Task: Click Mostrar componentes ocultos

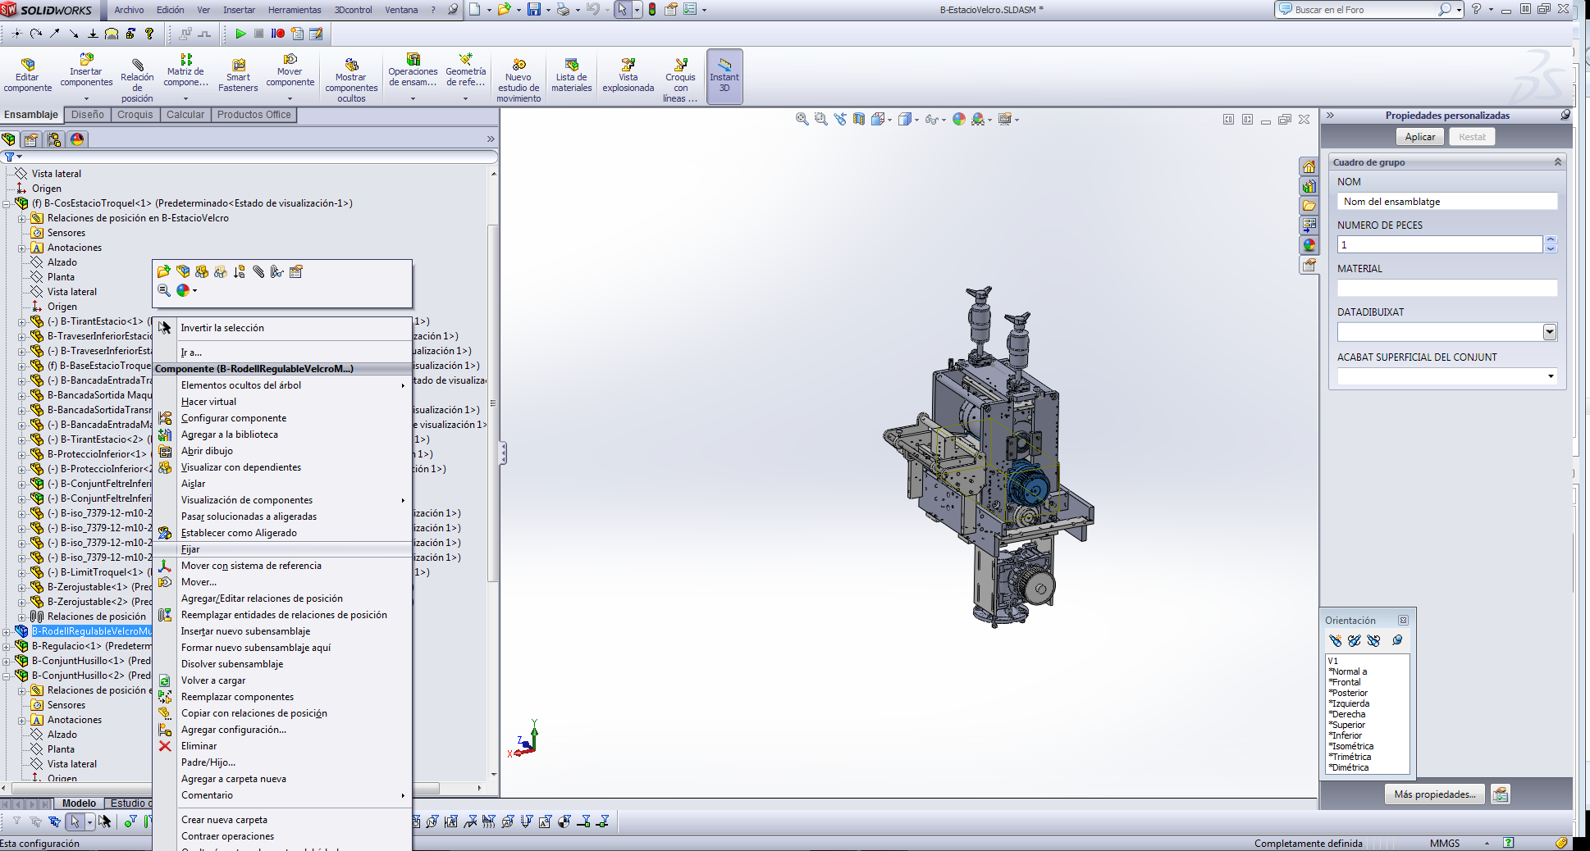Action: 351,80
